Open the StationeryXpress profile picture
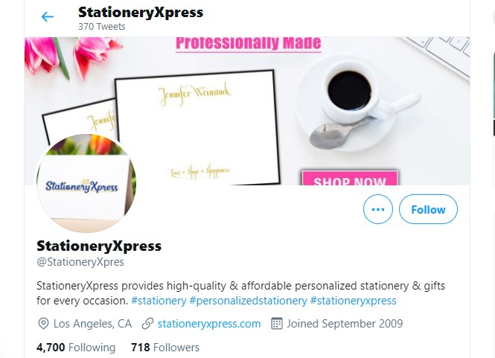 pyautogui.click(x=86, y=182)
